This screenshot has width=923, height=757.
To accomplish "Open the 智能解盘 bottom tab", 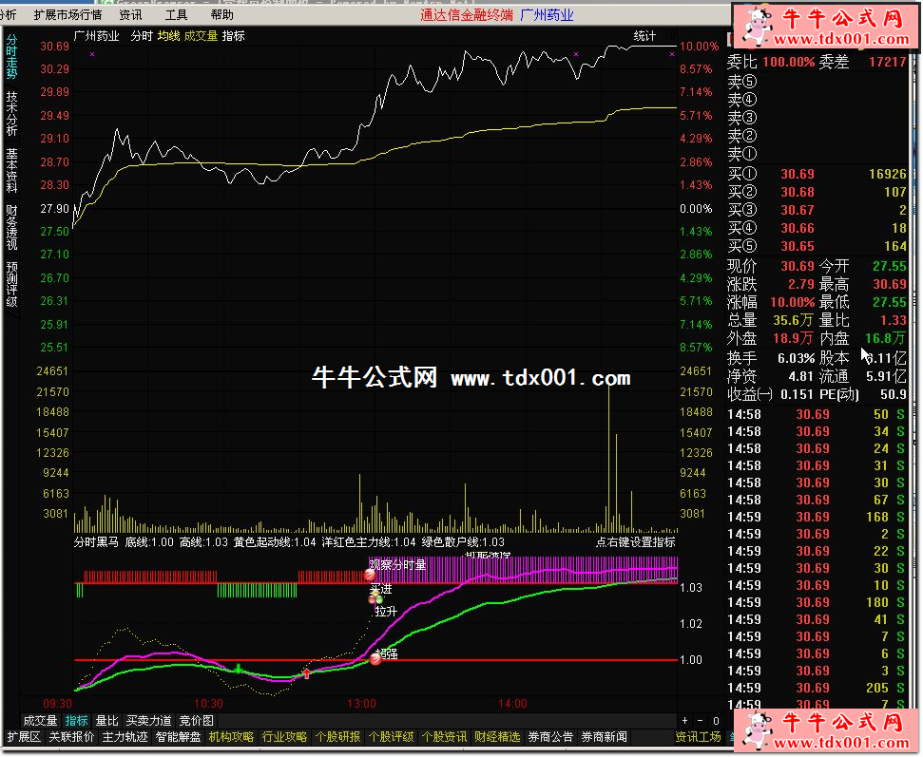I will coord(179,738).
